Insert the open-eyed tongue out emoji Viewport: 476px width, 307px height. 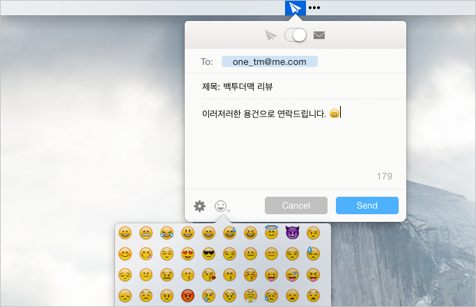click(x=271, y=275)
